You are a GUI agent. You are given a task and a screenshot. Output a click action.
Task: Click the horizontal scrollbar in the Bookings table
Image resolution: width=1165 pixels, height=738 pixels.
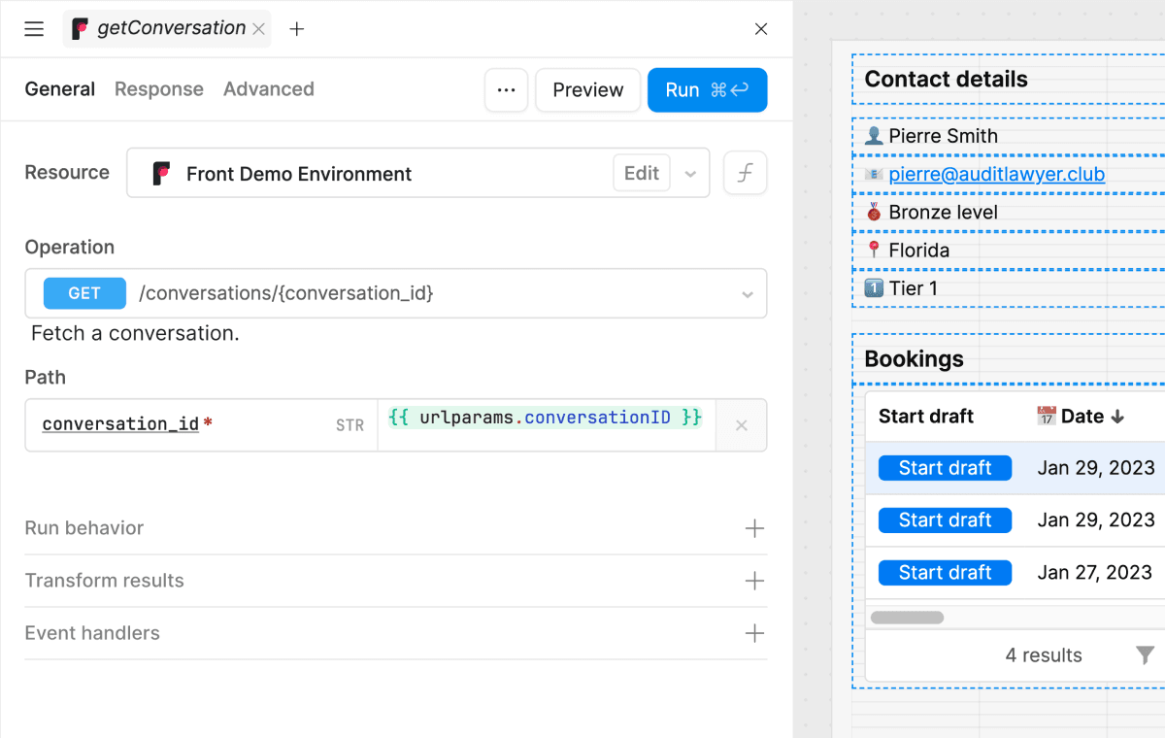pyautogui.click(x=907, y=617)
